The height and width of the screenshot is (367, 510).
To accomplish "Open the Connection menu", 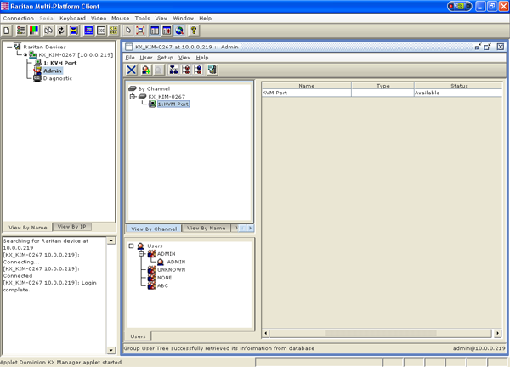I will coord(19,18).
